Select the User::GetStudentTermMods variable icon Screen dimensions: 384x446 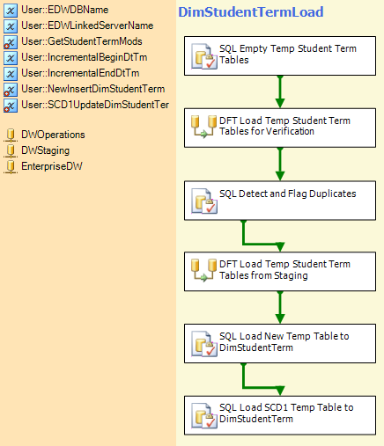[x=11, y=42]
